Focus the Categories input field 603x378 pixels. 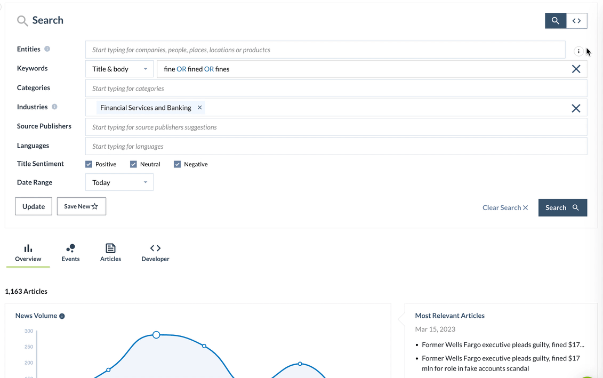336,89
